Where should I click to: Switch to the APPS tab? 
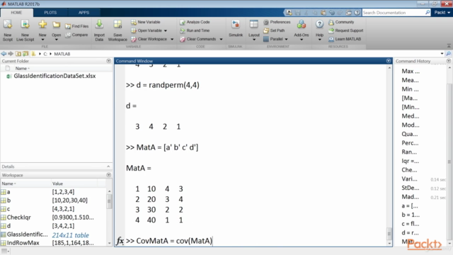(x=84, y=13)
